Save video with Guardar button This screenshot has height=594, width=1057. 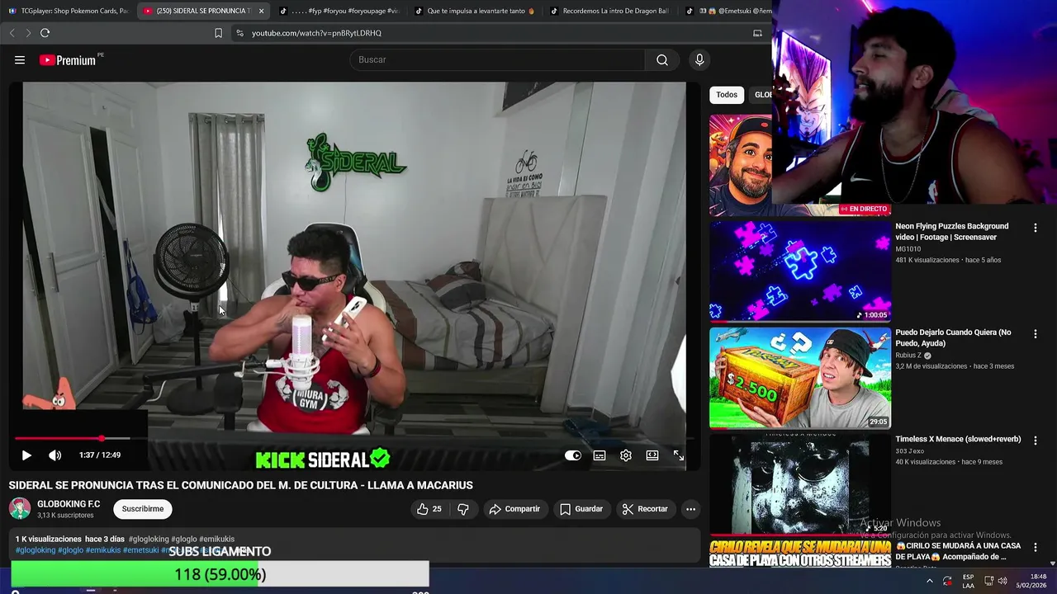[581, 509]
